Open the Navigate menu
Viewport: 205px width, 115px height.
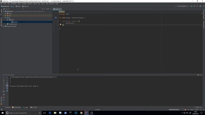point(14,4)
